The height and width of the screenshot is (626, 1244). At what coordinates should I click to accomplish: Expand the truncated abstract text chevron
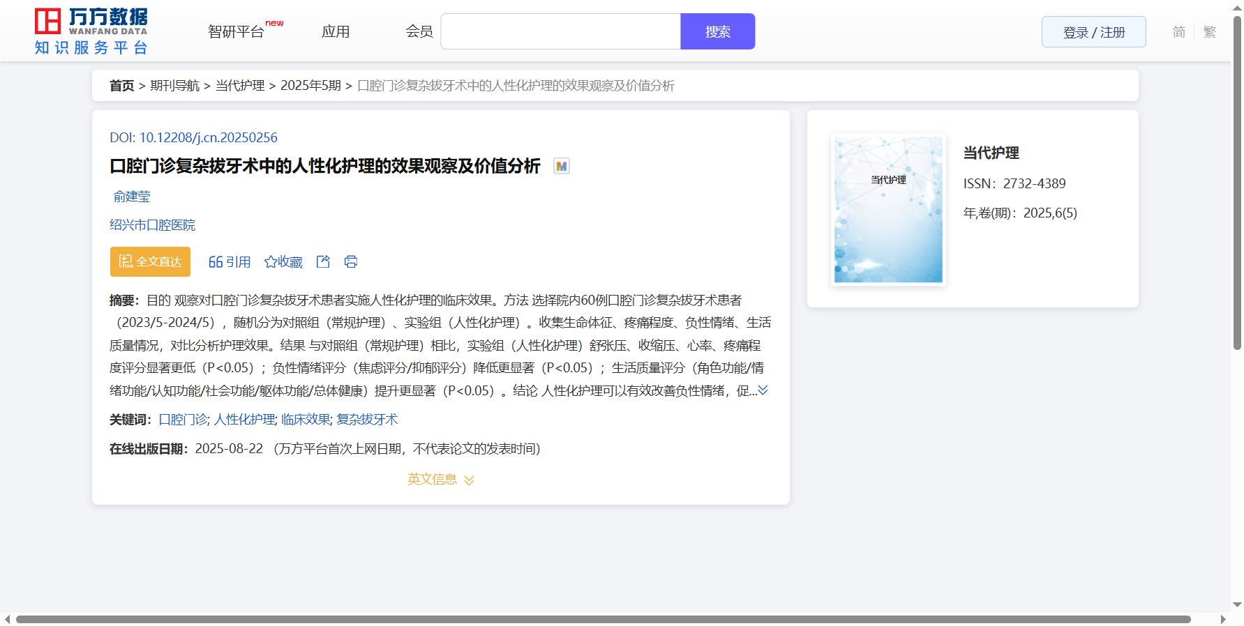click(x=763, y=390)
